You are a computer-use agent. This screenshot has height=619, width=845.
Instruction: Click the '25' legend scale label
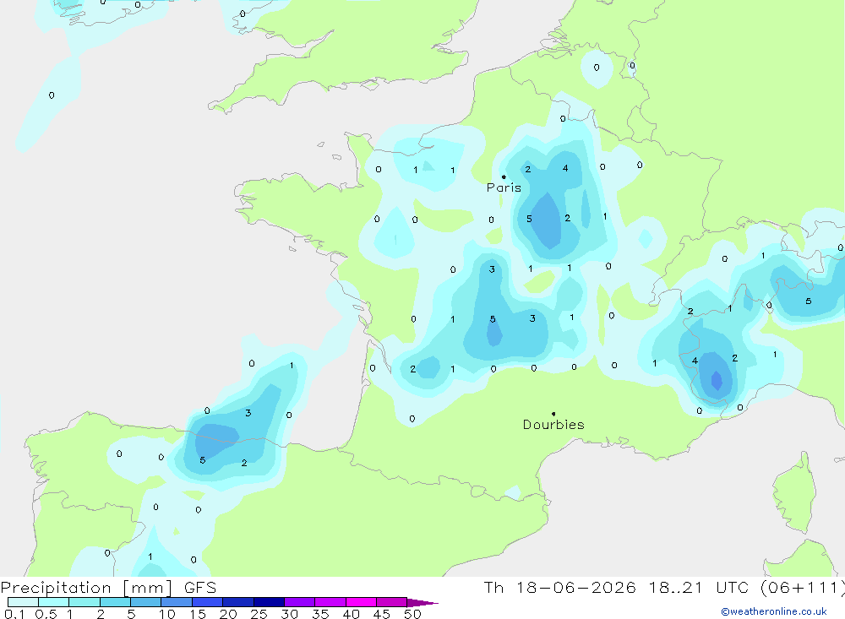coord(259,614)
